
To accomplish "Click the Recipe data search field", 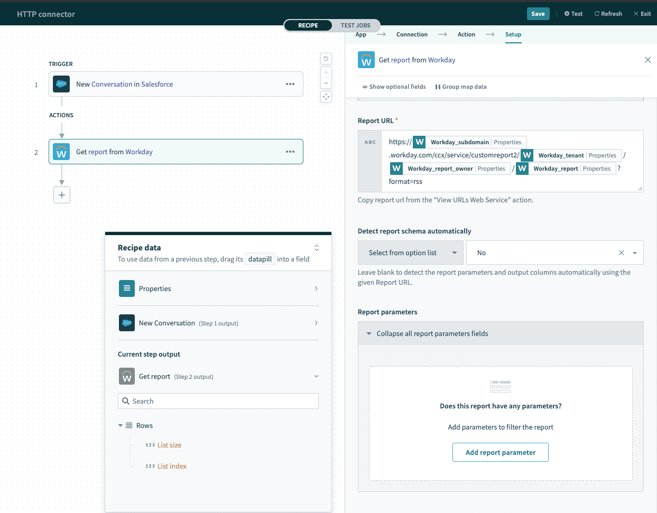I will 218,401.
